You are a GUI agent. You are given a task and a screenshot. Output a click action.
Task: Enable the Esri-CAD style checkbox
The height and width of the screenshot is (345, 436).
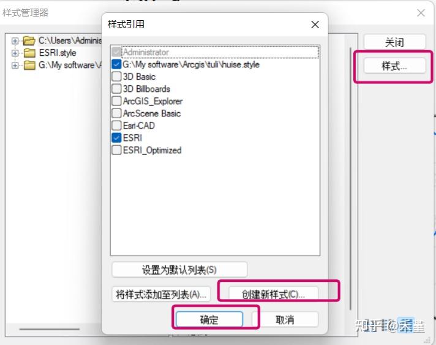pyautogui.click(x=116, y=126)
